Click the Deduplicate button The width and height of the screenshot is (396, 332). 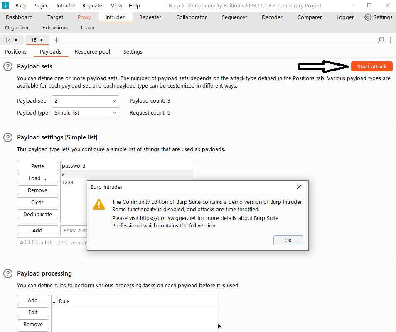pos(38,214)
